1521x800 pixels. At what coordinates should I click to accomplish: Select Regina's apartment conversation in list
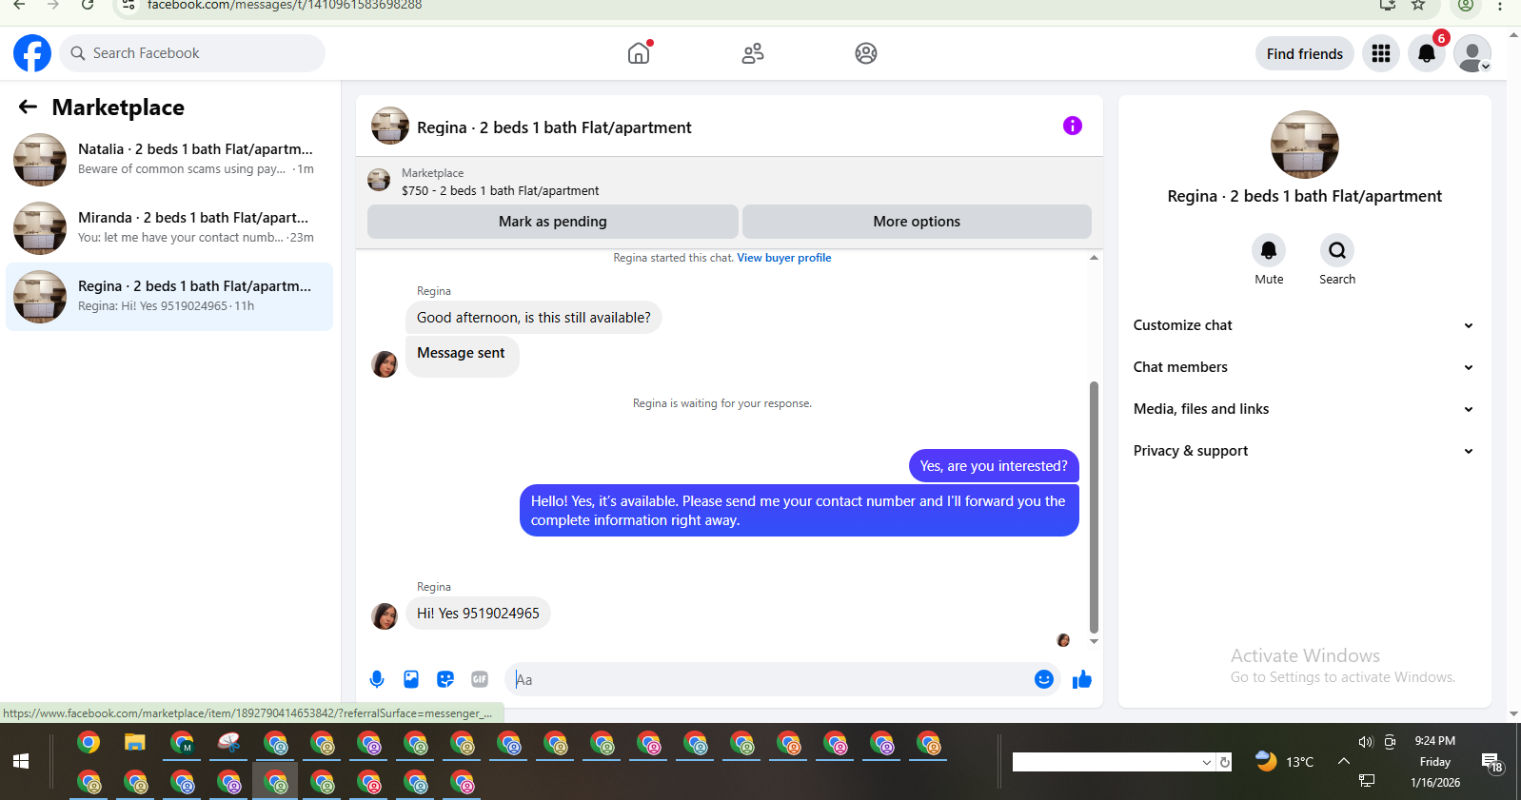click(x=169, y=297)
